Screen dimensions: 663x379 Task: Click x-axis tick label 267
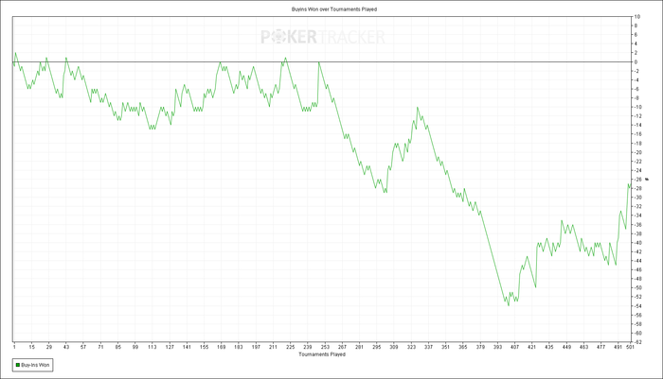coord(342,347)
